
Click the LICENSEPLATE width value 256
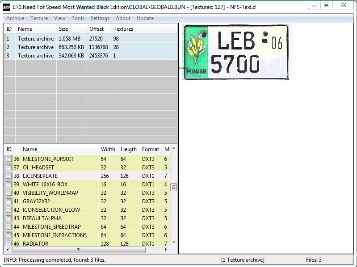click(105, 176)
